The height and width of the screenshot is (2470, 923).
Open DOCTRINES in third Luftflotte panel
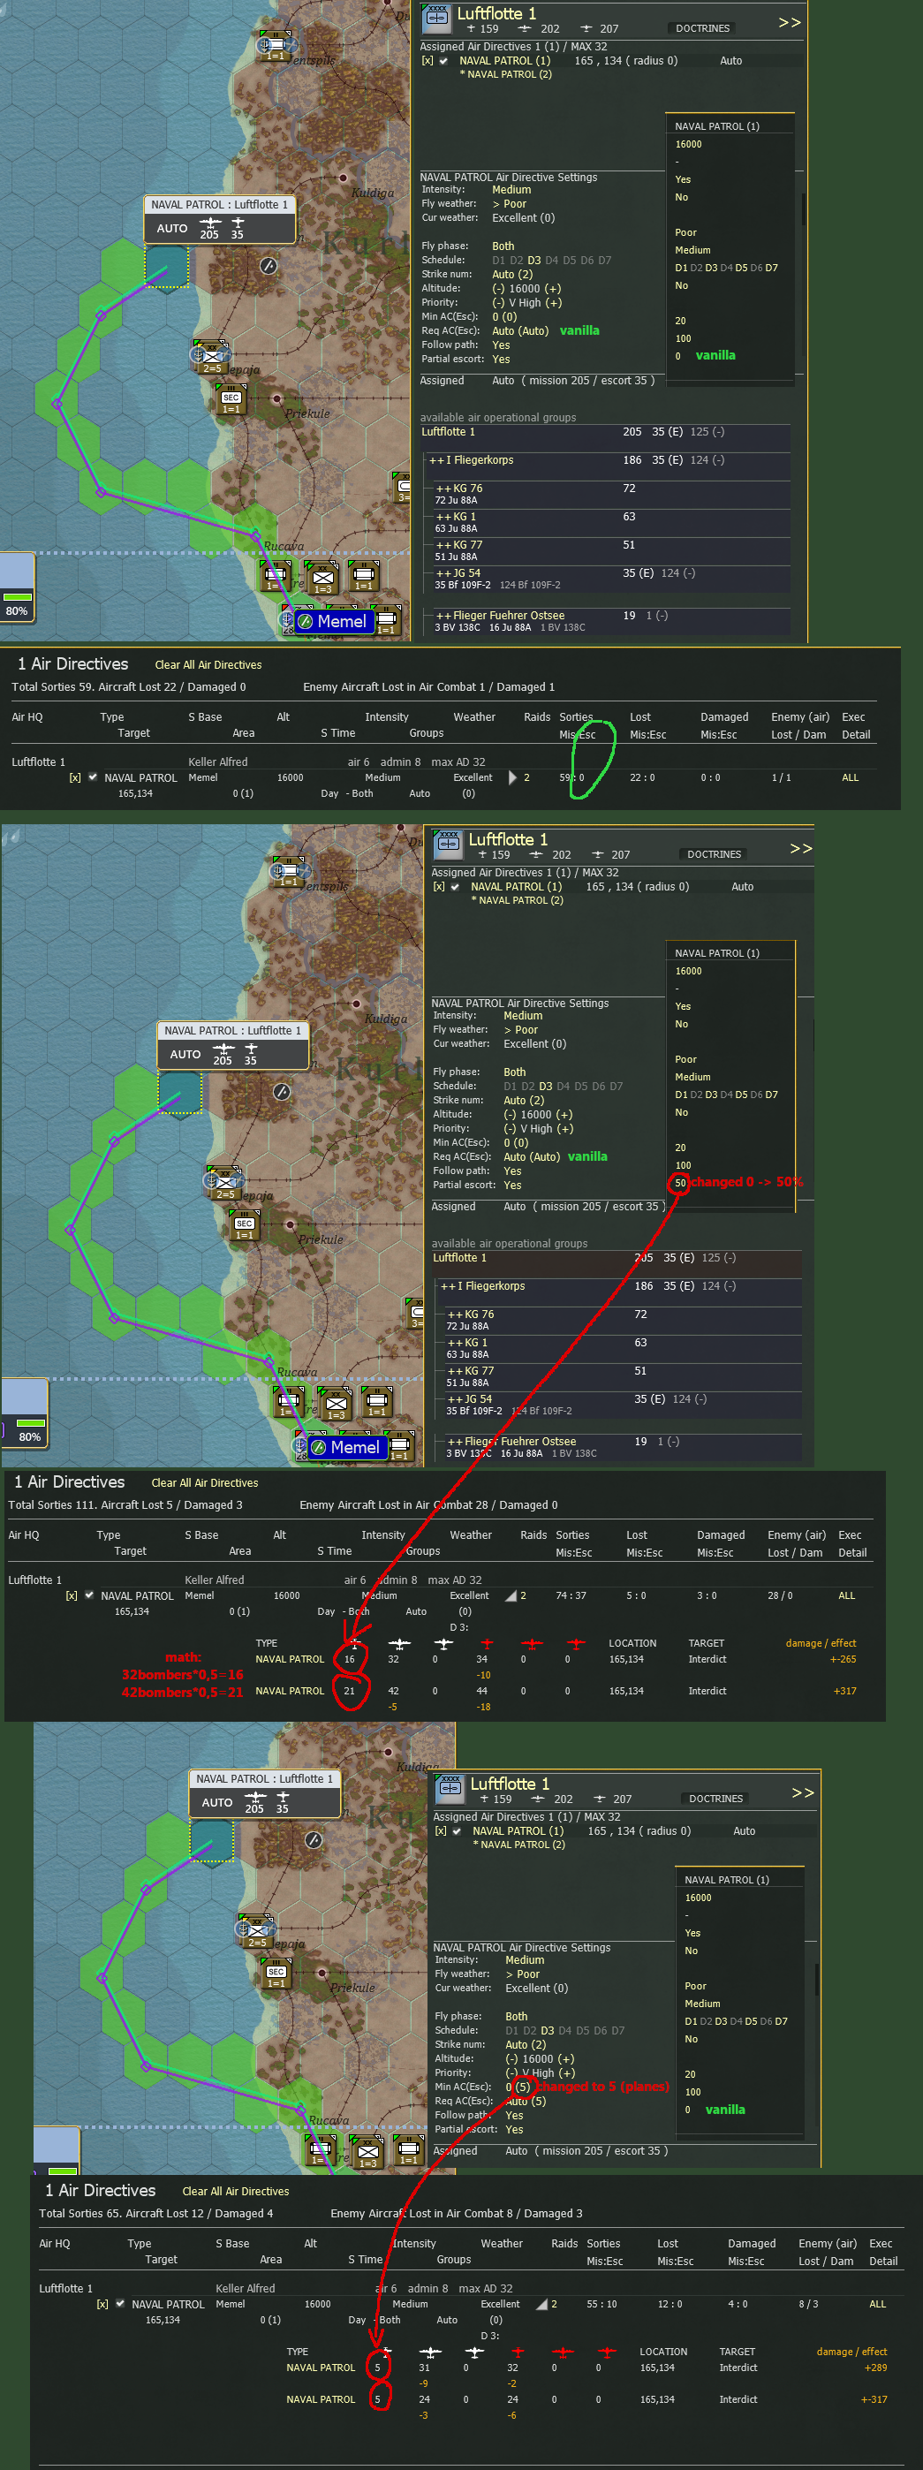pyautogui.click(x=716, y=1799)
